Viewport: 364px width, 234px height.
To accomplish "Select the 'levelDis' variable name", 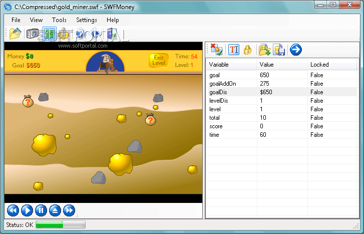I will pyautogui.click(x=219, y=101).
